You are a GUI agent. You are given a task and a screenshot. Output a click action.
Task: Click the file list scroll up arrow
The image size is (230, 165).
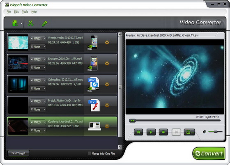(120, 34)
